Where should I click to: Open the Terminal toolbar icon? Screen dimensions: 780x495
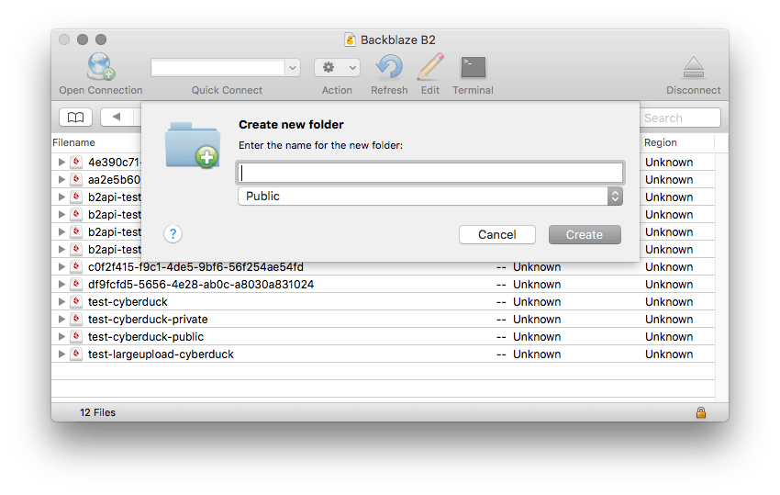(474, 67)
